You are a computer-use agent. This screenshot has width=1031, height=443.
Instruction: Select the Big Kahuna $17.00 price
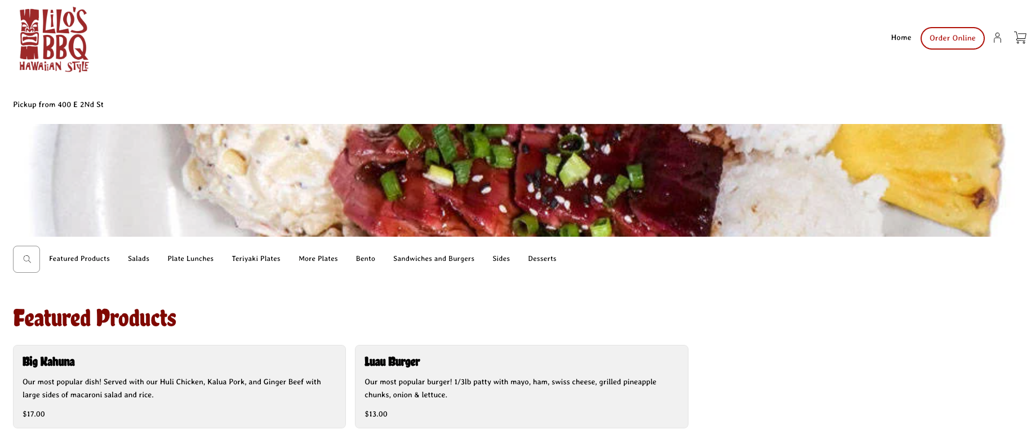[34, 414]
